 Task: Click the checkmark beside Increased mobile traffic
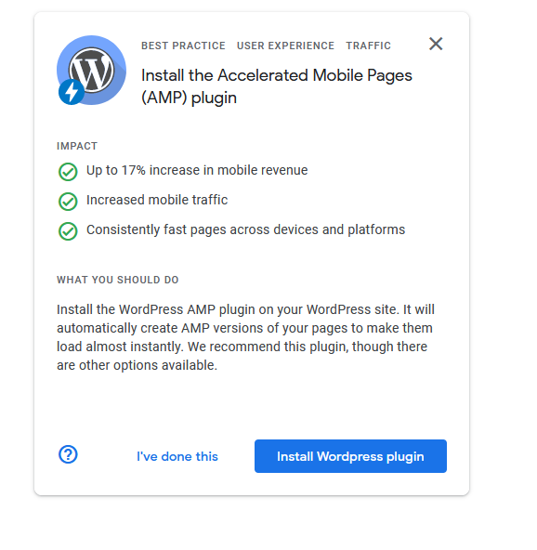click(x=68, y=202)
